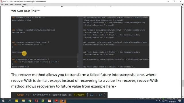
Task: Switch to Adobe Reader taskbar icon
Action: tap(56, 101)
